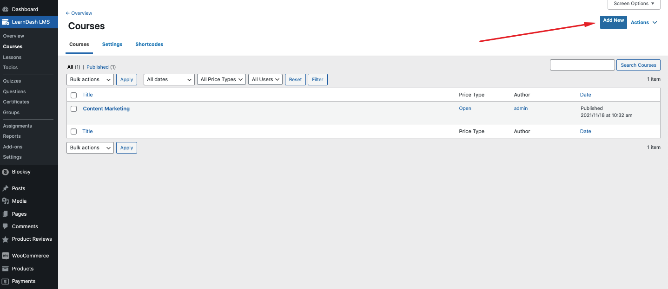Check the Content Marketing course checkbox
This screenshot has width=668, height=289.
pyautogui.click(x=73, y=109)
